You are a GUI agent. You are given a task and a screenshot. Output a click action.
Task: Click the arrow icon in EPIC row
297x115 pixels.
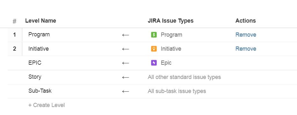pos(126,63)
